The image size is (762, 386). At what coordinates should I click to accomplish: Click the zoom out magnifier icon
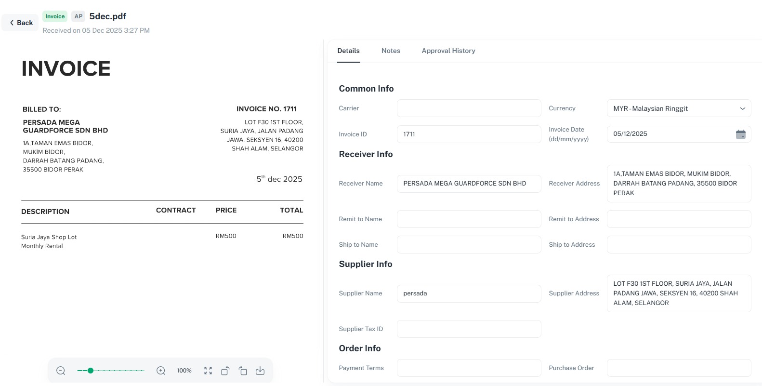(x=61, y=371)
